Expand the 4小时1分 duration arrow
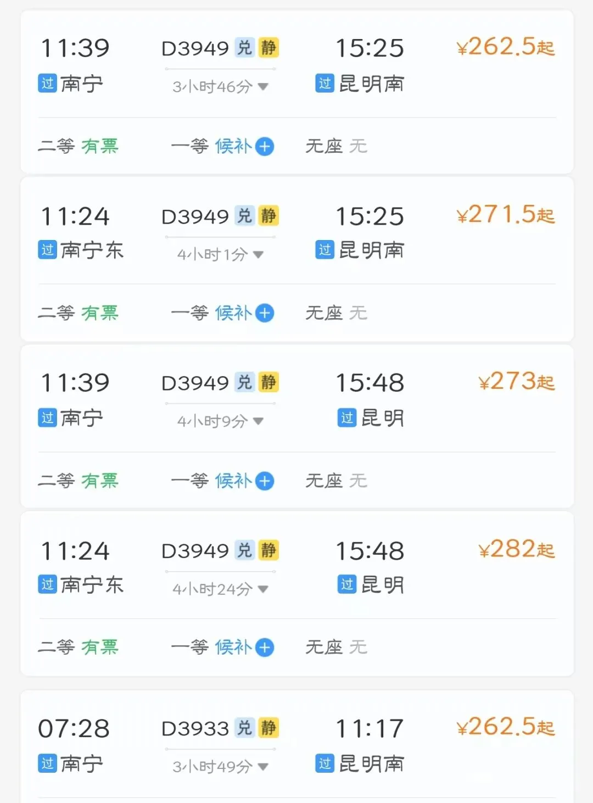Screen dimensions: 593x803 point(259,255)
